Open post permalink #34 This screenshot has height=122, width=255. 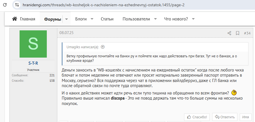[247, 33]
